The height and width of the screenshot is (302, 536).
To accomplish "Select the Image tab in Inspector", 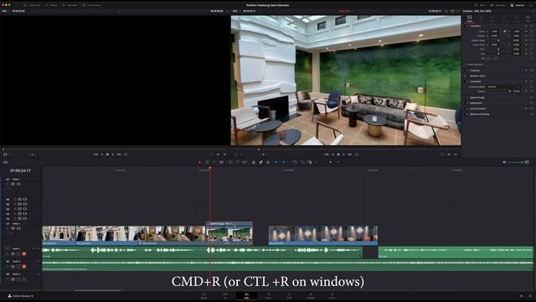I will tap(517, 18).
